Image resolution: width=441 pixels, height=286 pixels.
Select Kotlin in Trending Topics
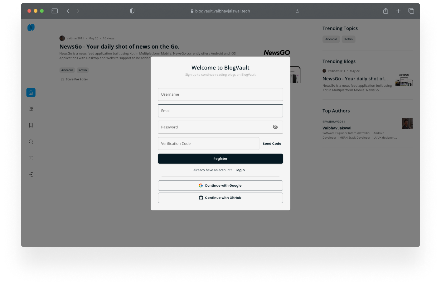point(348,39)
